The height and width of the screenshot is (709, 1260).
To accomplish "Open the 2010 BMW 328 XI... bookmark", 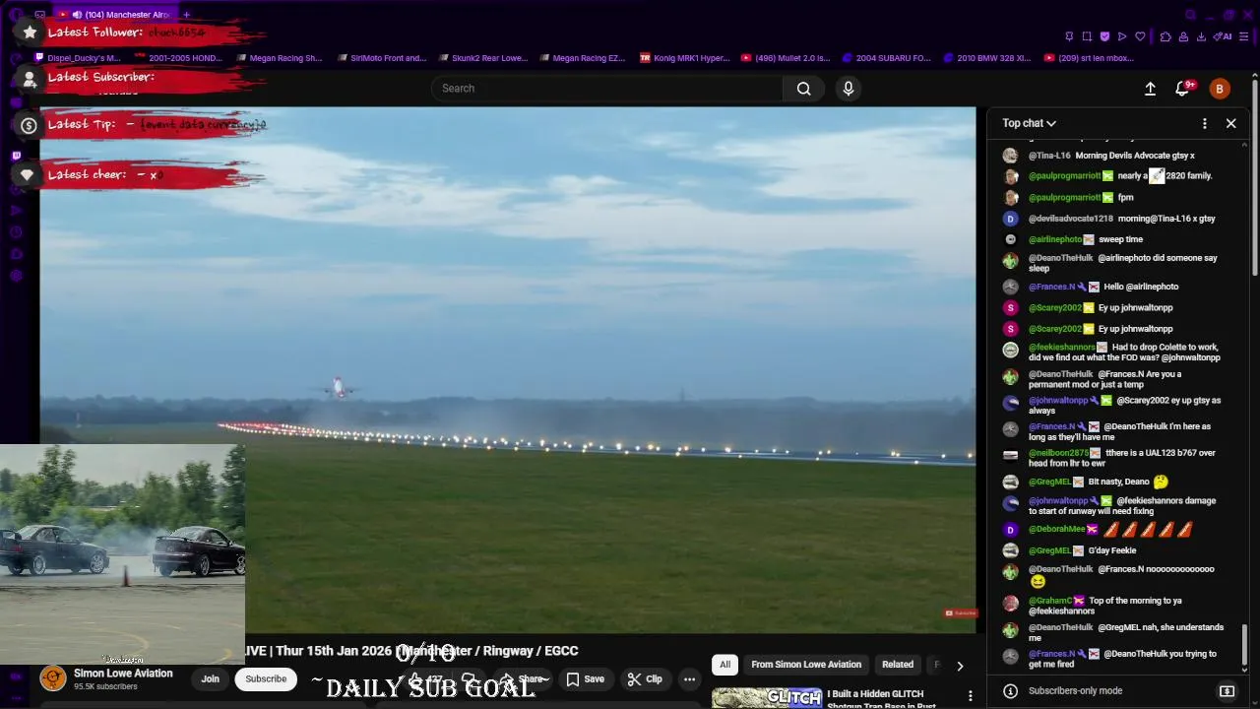I will 987,58.
